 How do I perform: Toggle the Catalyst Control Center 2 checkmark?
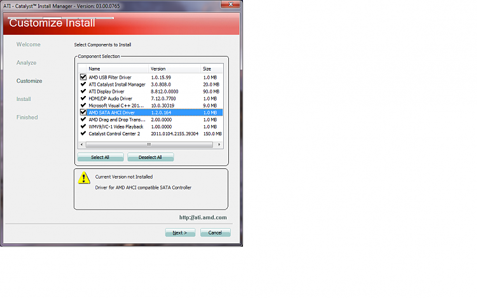83,133
